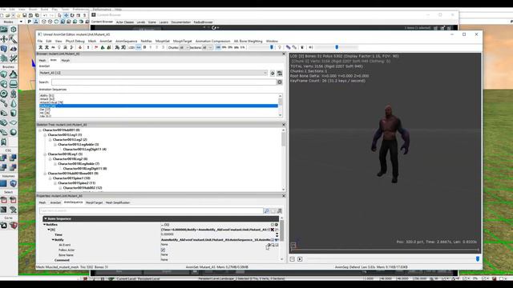
Task: Click the green tree icon in AnimSet toolbar
Action: click(x=103, y=48)
